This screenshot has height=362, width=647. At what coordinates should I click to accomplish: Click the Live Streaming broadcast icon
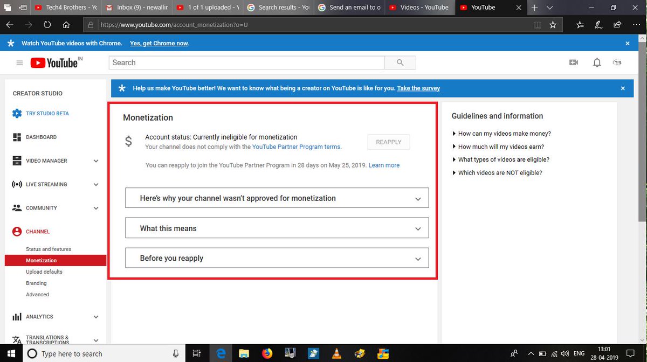point(17,184)
